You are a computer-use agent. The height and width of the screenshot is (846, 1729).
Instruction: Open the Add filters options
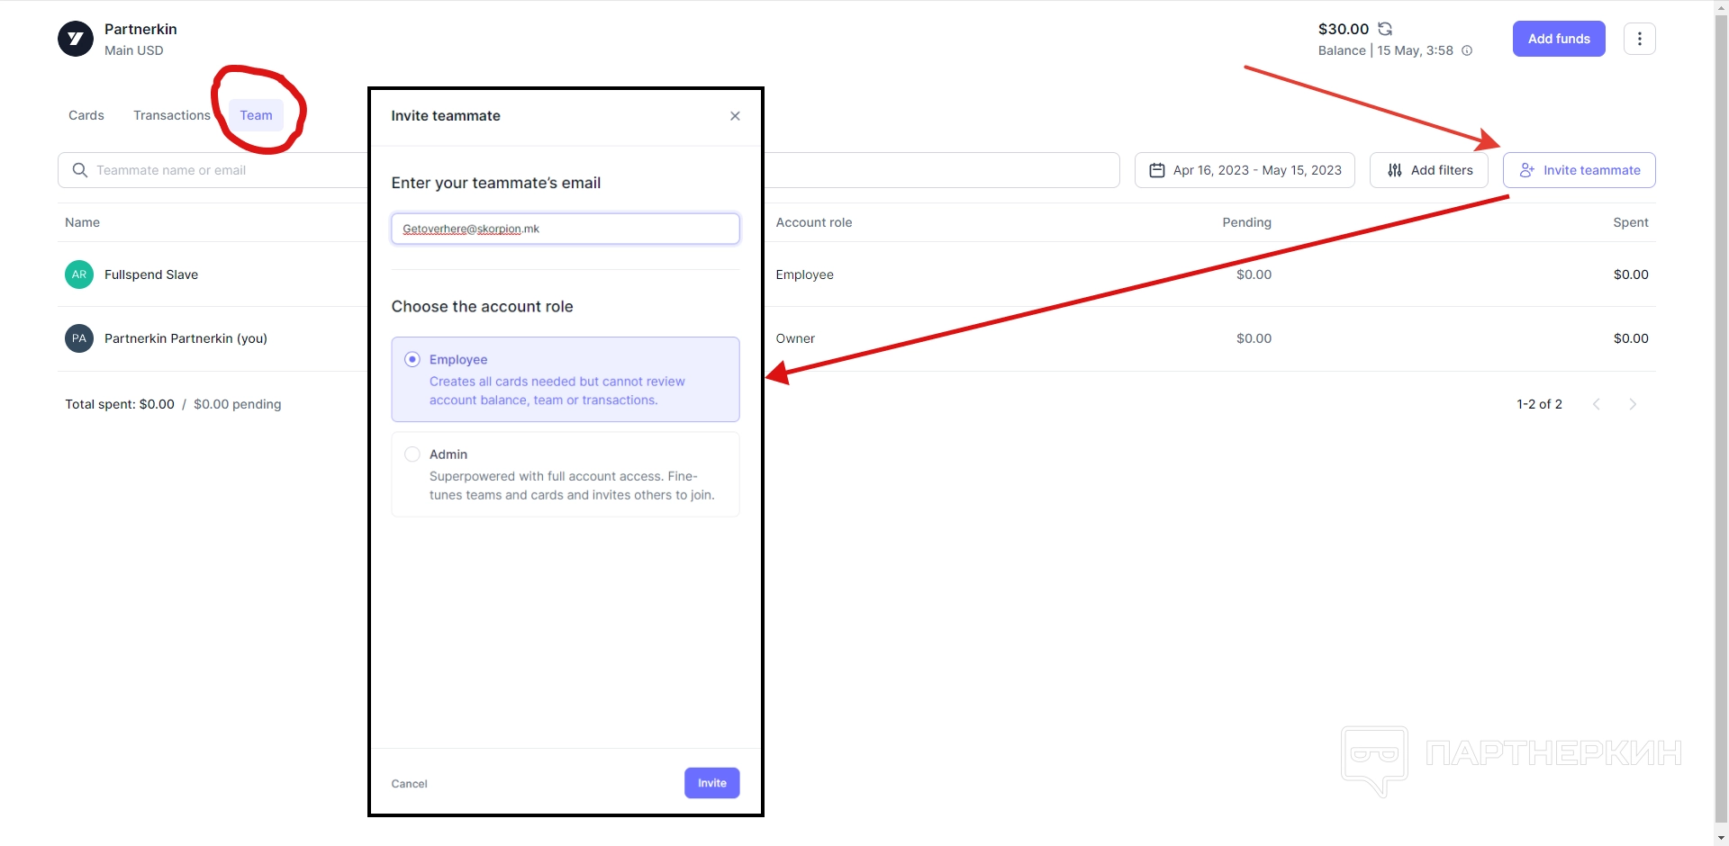pyautogui.click(x=1428, y=170)
